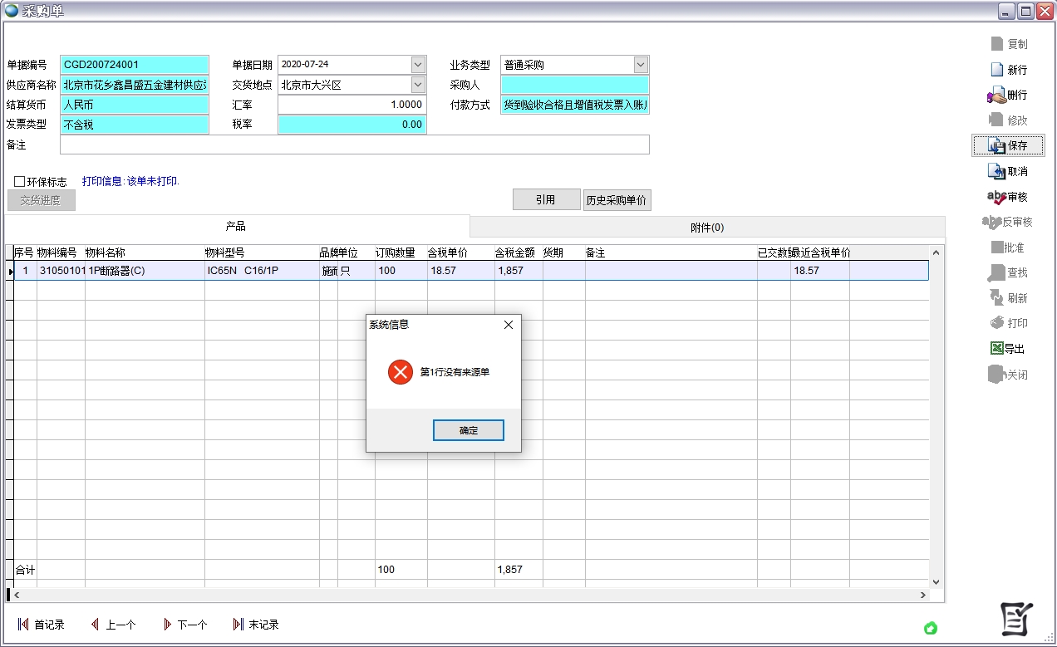Screen dimensions: 1057x647
Task: Click the Audit (审核) icon
Action: (996, 197)
